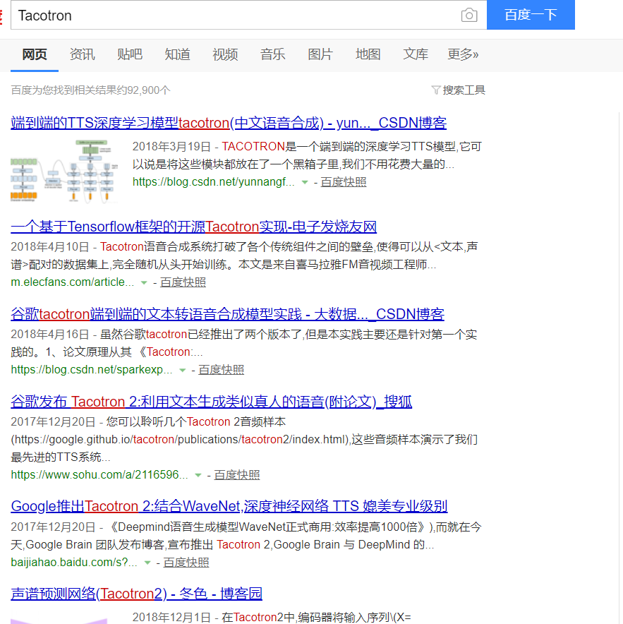623x624 pixels.
Task: Open 谷歌tacotron端到端的文本转语音合成模型实践 result link
Action: 228,314
